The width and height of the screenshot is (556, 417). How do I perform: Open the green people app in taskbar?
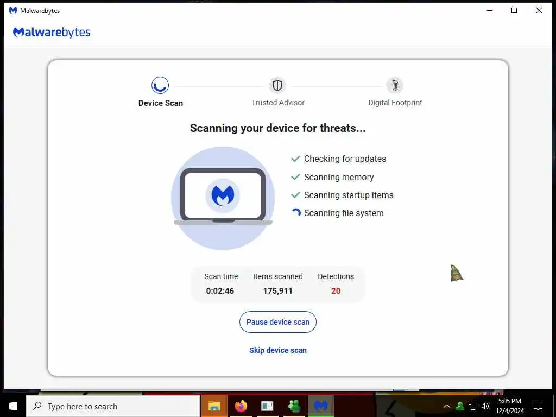pyautogui.click(x=294, y=406)
